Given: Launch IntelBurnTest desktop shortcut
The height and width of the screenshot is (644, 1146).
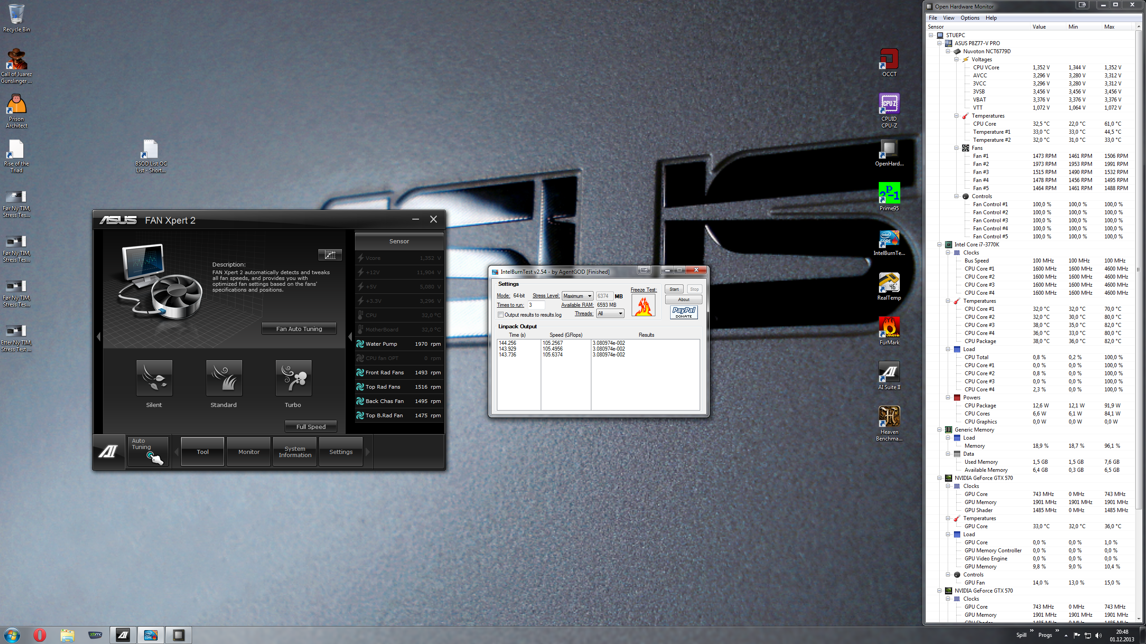Looking at the screenshot, I should pyautogui.click(x=889, y=242).
